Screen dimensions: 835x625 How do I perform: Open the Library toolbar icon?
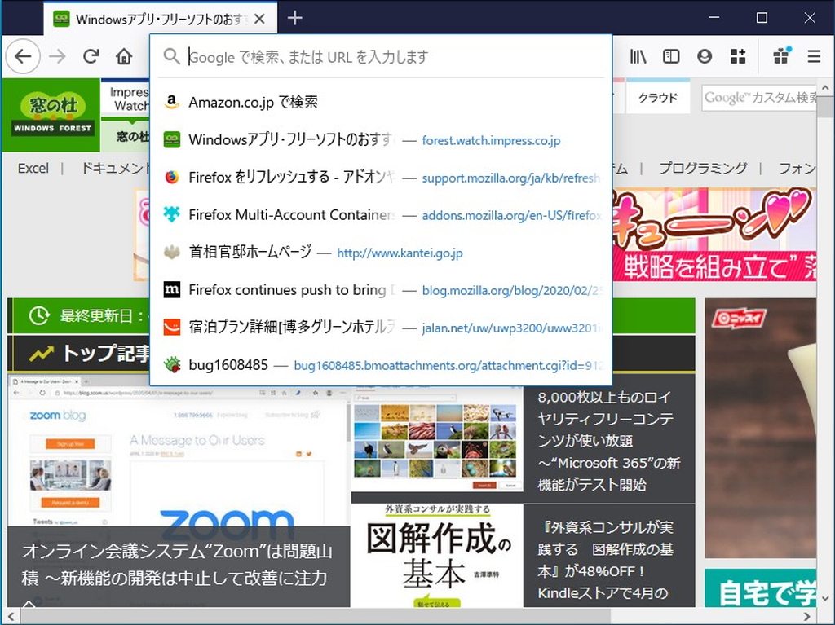tap(638, 56)
